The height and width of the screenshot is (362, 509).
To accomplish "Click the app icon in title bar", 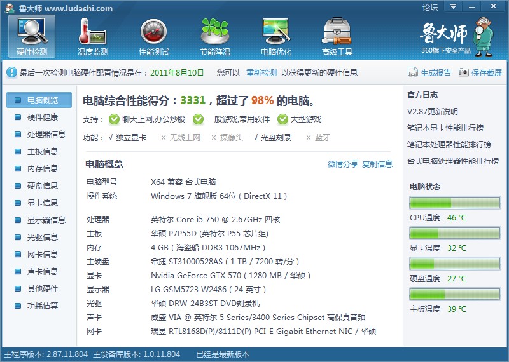I will tap(10, 8).
